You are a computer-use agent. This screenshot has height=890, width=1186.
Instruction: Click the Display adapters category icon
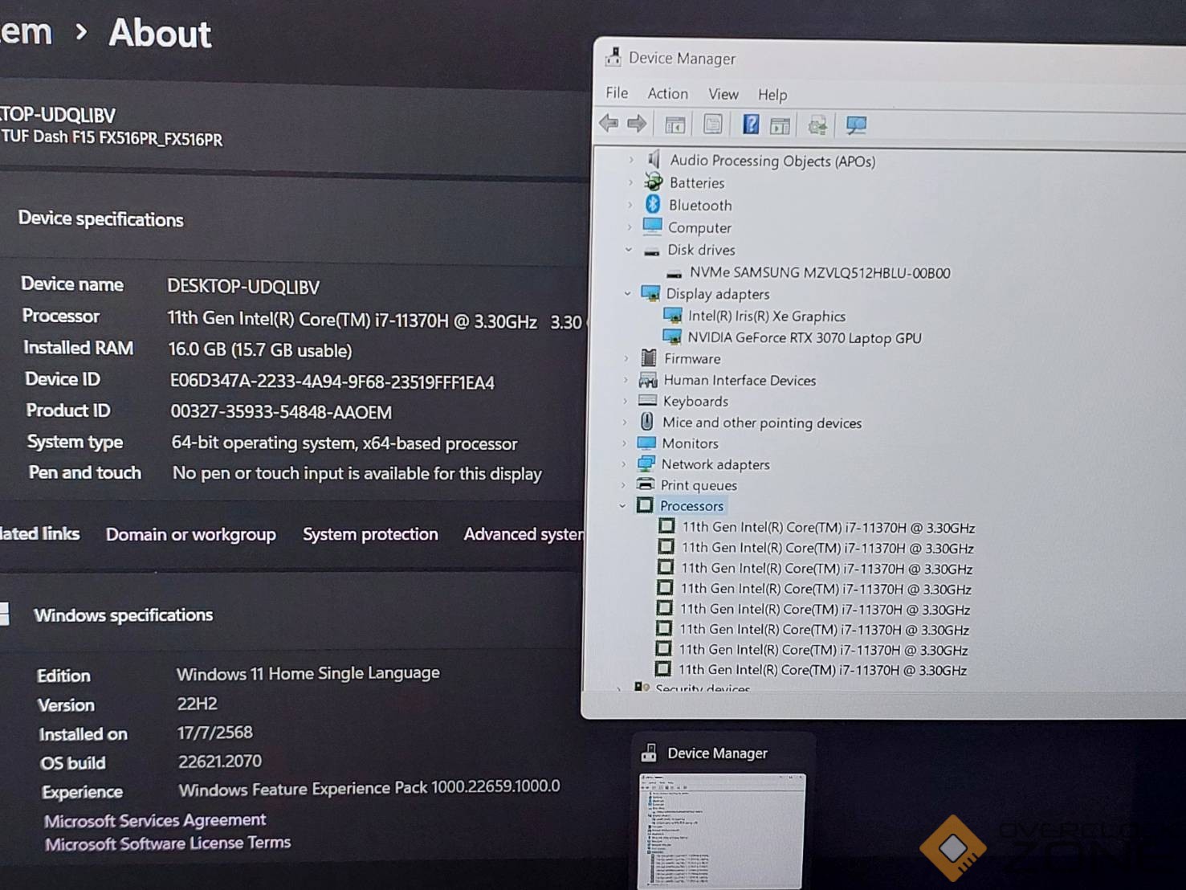(650, 293)
